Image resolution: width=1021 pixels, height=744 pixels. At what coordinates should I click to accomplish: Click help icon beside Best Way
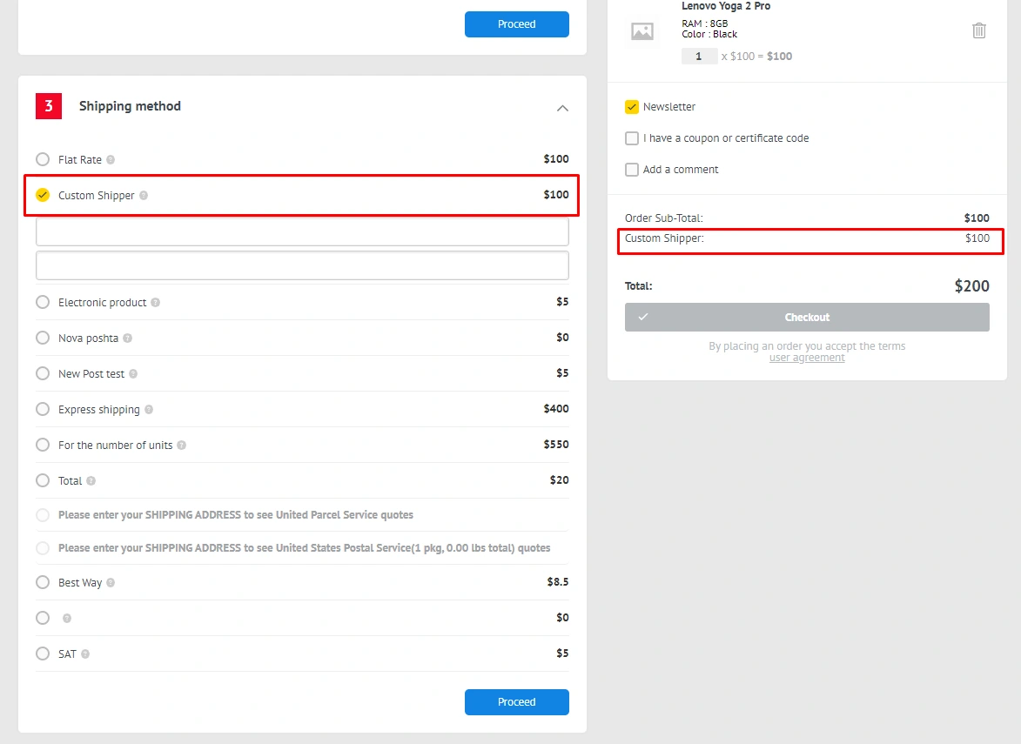click(111, 583)
